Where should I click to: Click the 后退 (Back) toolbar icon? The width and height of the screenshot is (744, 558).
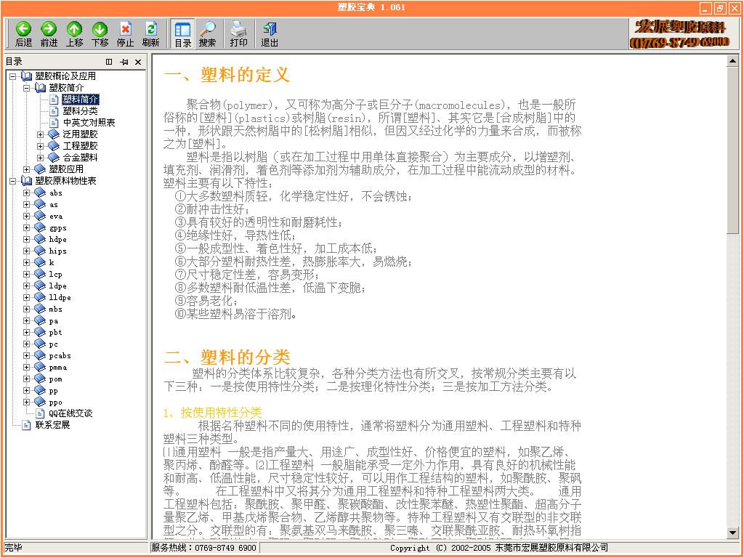pos(23,34)
